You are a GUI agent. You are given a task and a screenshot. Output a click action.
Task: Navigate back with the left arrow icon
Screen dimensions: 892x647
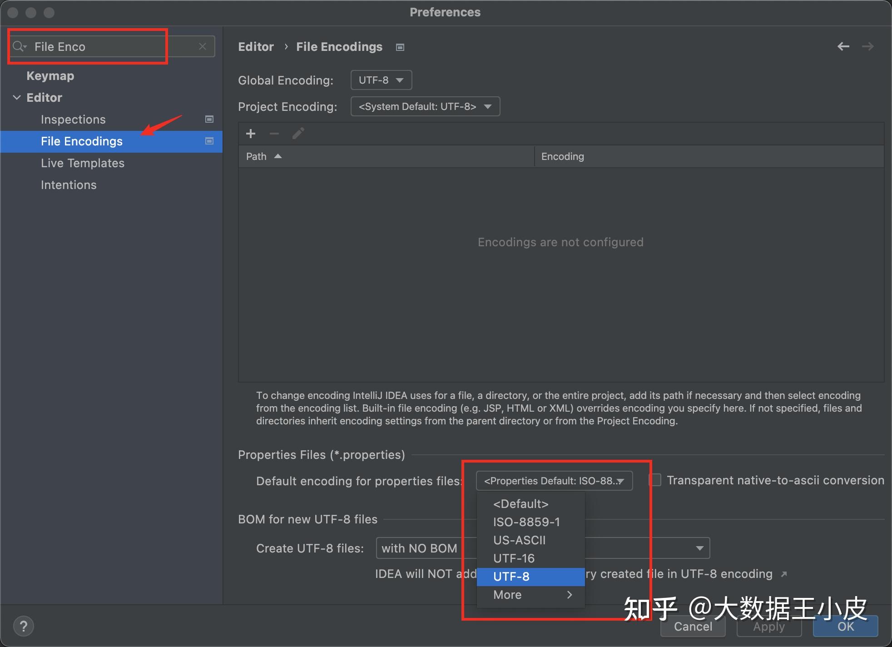[x=843, y=46]
